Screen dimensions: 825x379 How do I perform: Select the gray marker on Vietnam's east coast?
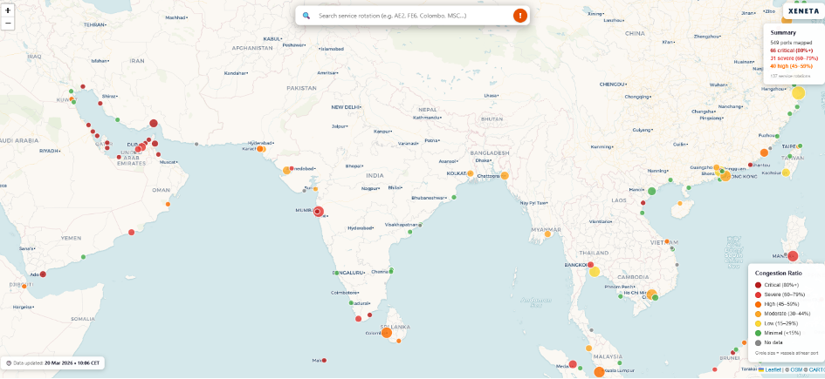(677, 265)
